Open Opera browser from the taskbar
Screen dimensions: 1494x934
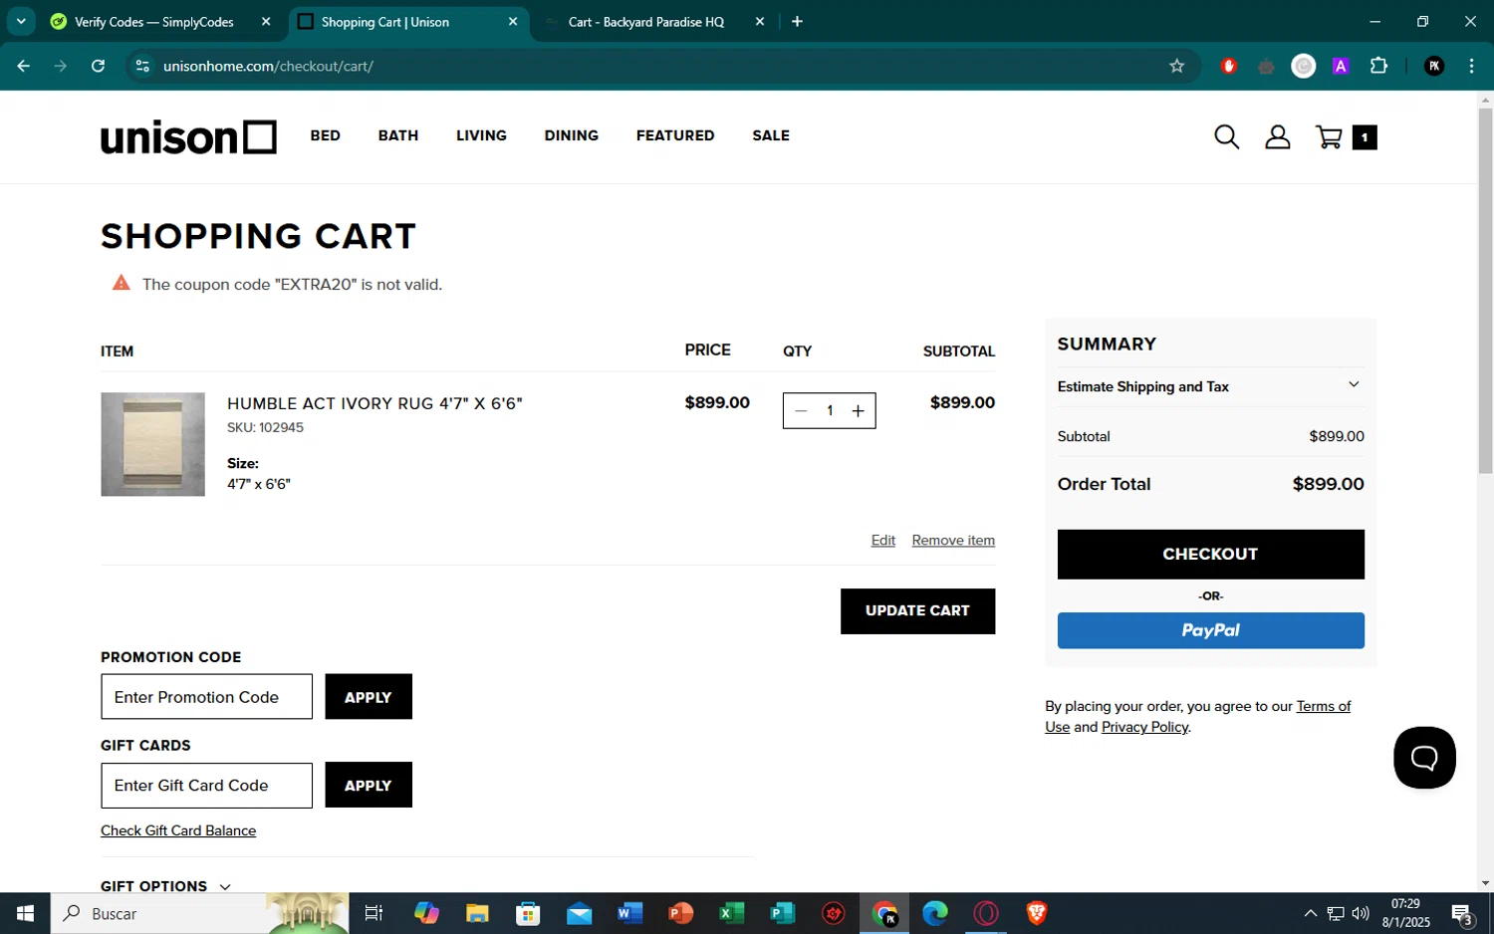[x=986, y=913]
